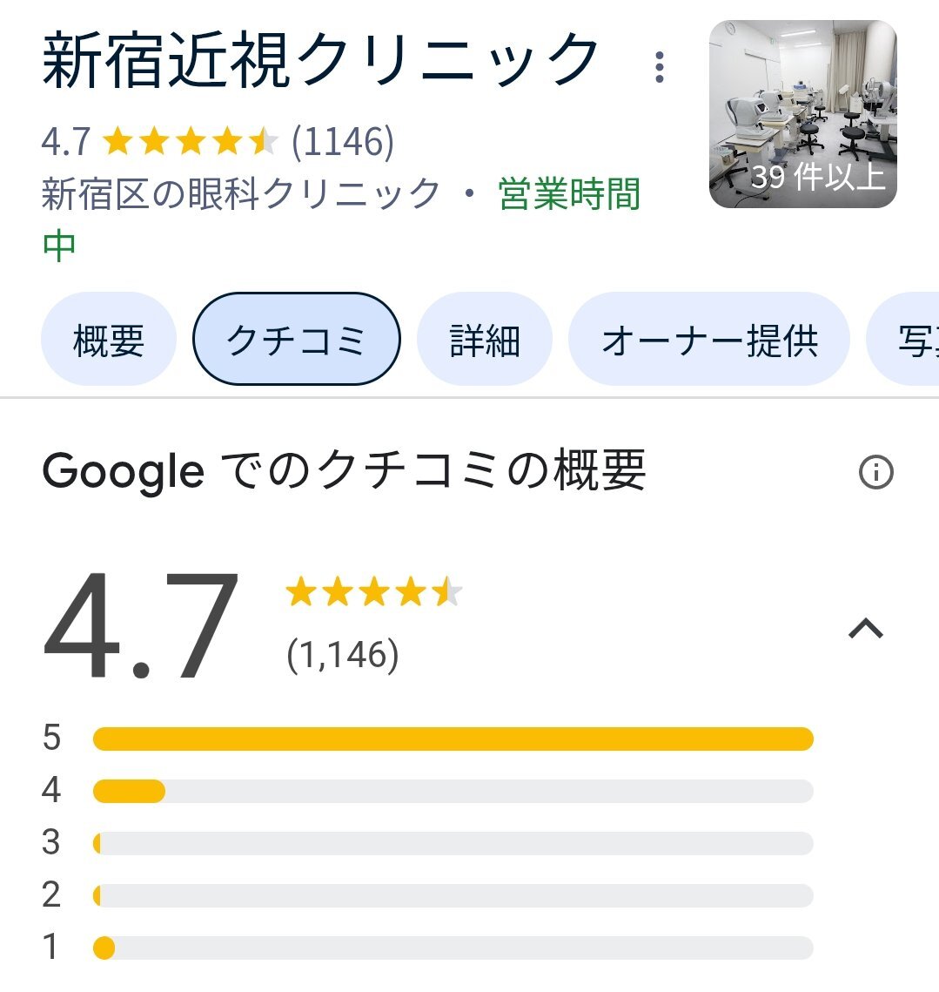Select the 3-star rating bar
Screen dimensions: 939x992
pos(453,843)
